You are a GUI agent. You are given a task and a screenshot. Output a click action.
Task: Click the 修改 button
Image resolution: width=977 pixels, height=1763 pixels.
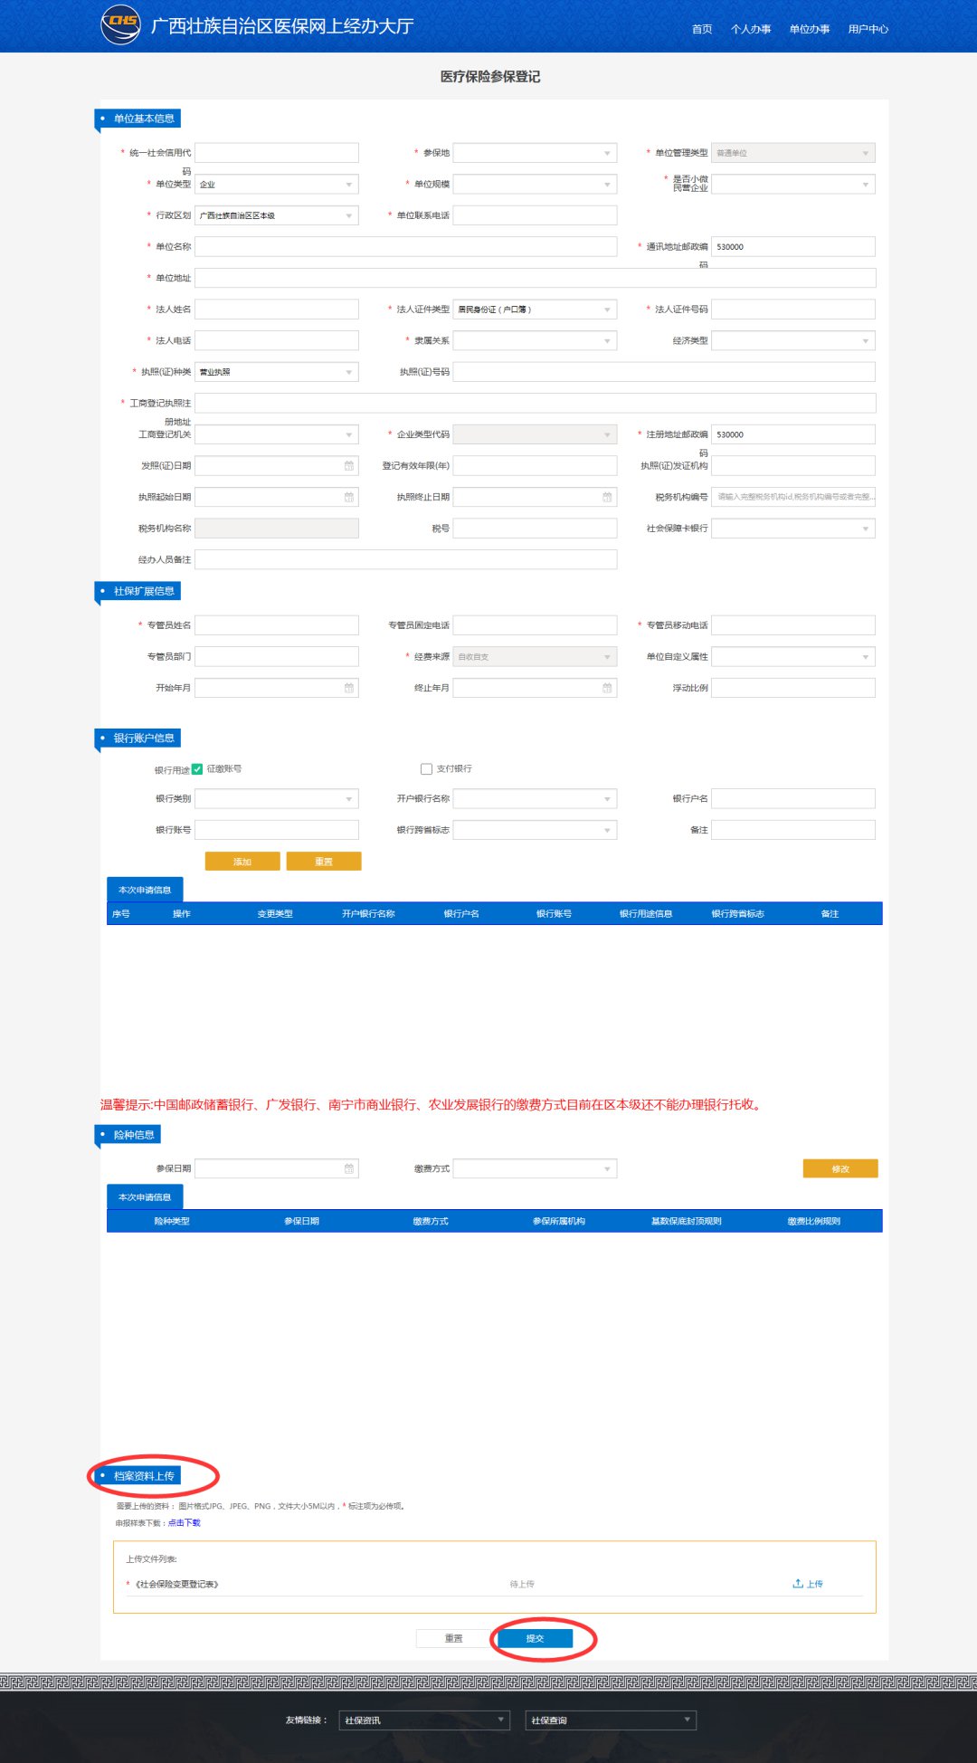tap(840, 1168)
